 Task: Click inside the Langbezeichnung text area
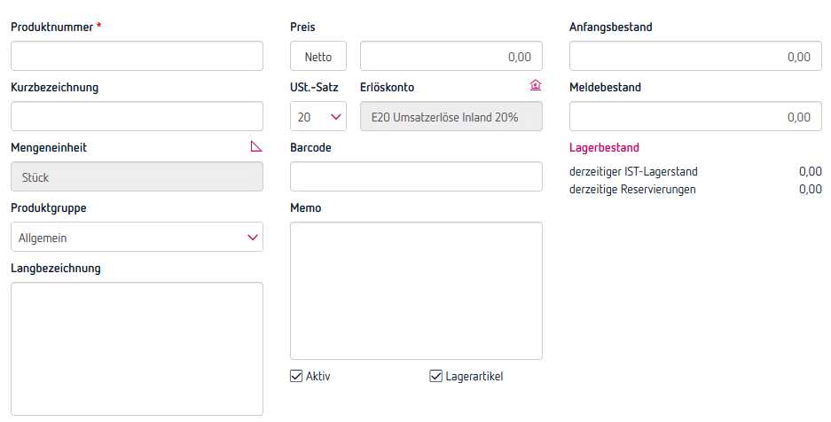coord(137,348)
